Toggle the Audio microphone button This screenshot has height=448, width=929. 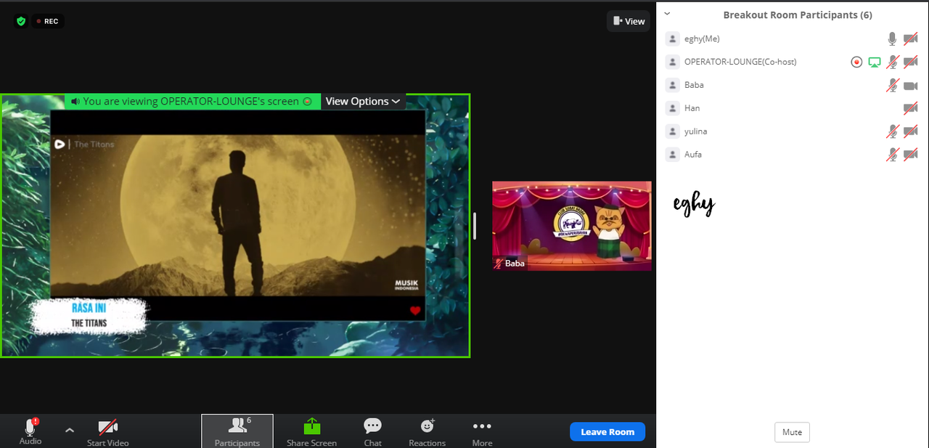(30, 431)
